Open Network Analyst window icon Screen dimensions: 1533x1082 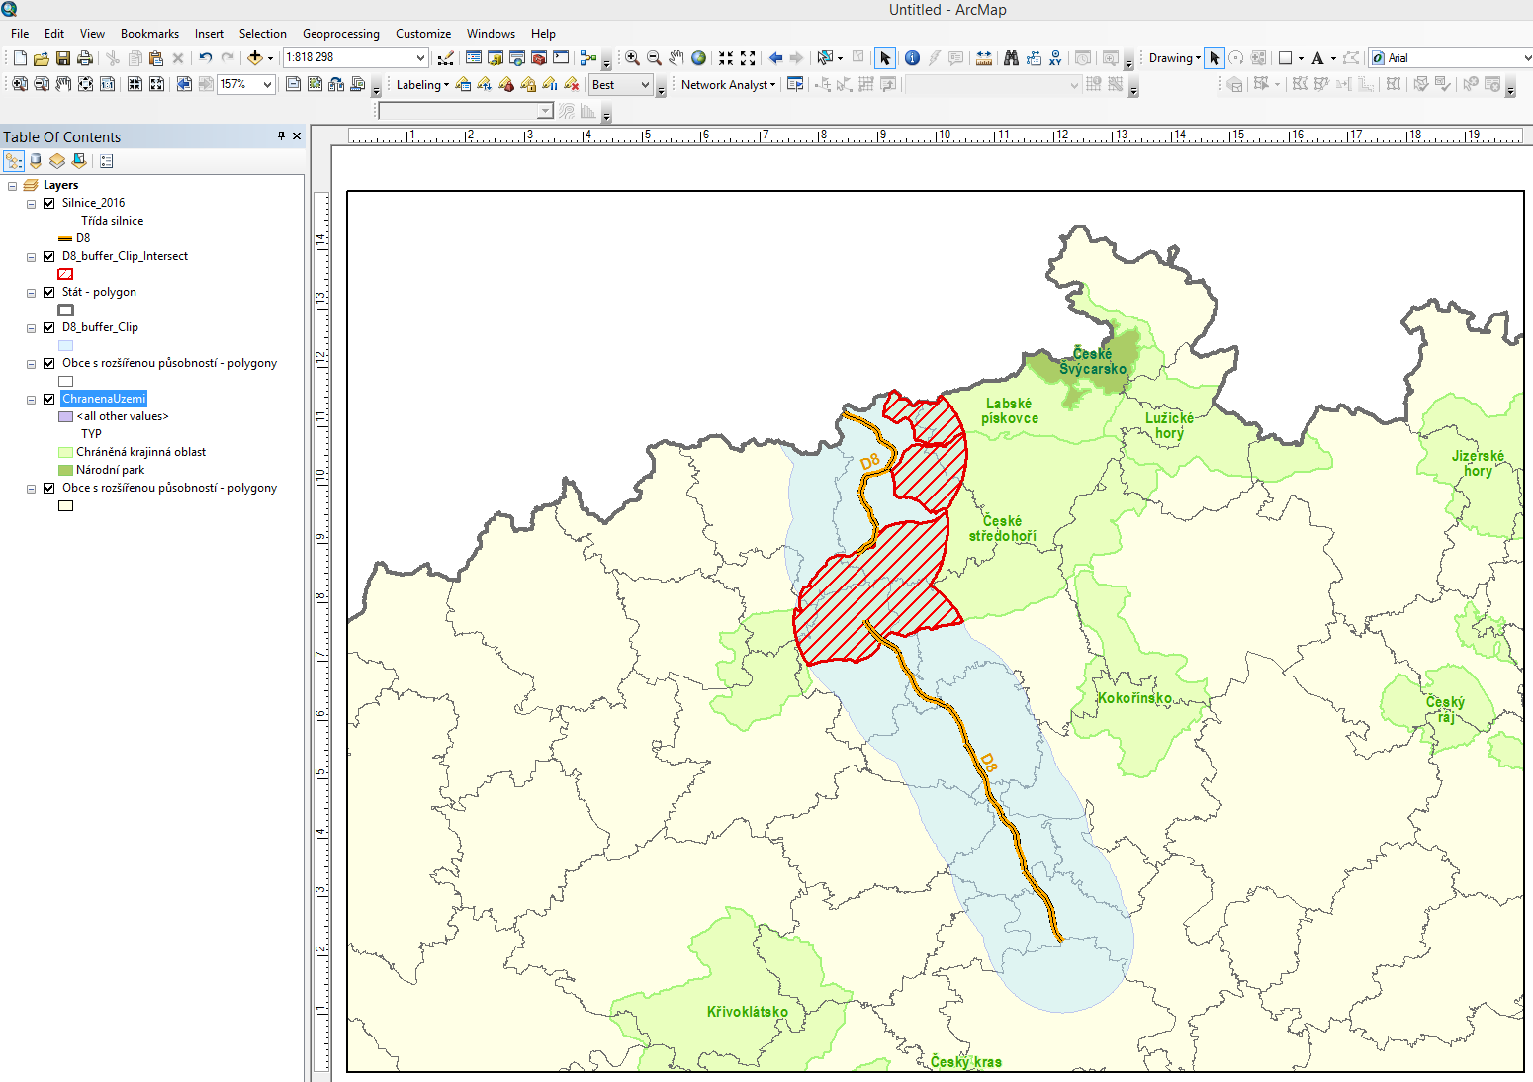pyautogui.click(x=795, y=85)
